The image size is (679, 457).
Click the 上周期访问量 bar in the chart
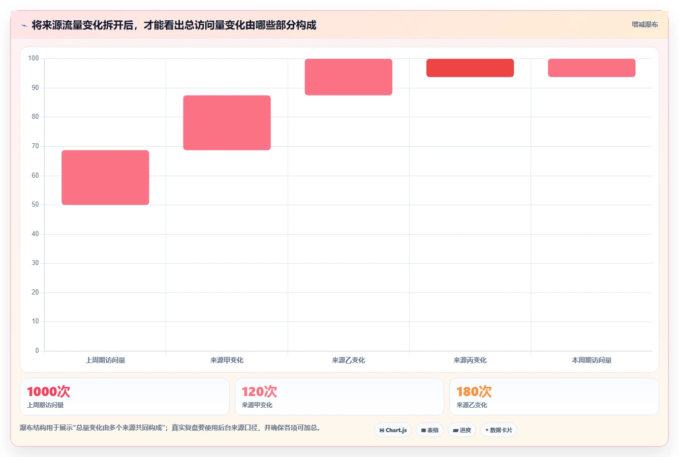[105, 178]
